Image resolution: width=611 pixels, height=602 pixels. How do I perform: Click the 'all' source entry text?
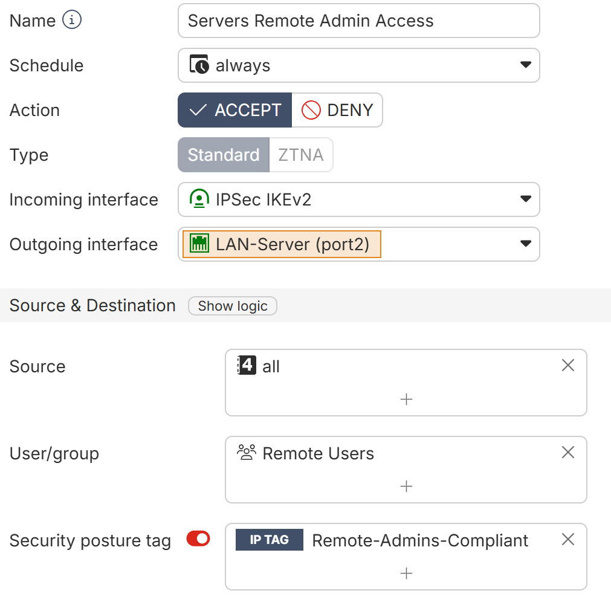271,367
